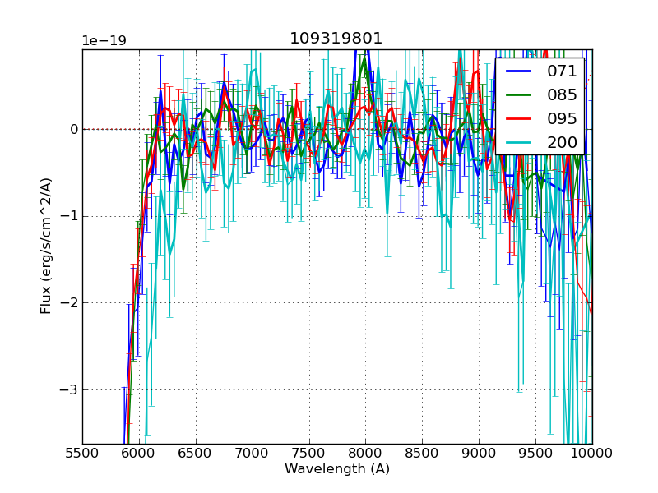Click the 5500 x-axis tick label
Screen dimensions: 658x493
[82, 453]
